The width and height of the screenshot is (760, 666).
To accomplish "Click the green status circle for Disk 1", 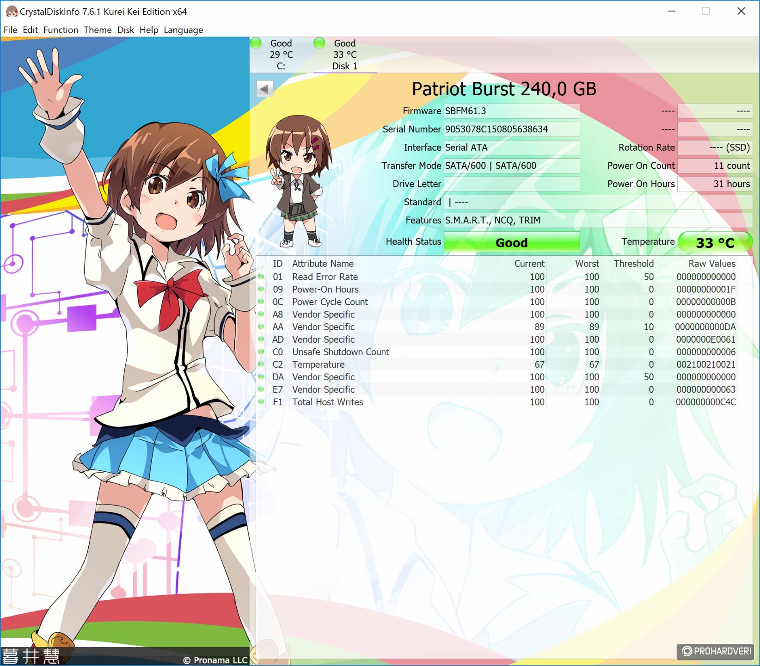I will [x=319, y=43].
